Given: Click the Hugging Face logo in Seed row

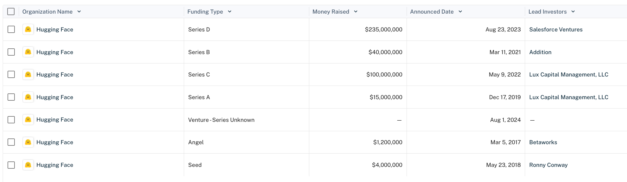Looking at the screenshot, I should pyautogui.click(x=28, y=165).
